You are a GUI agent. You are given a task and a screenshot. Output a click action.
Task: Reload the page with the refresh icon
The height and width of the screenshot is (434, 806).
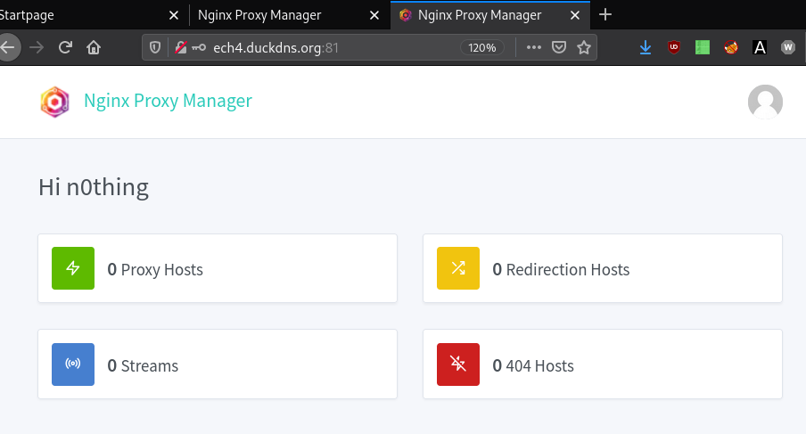click(65, 48)
